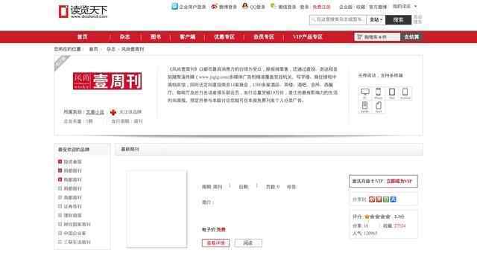Click the WeChat login icon
477x268 pixels.
click(x=273, y=6)
